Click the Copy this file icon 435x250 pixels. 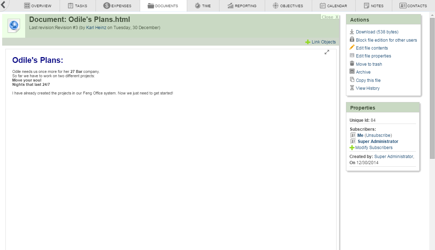(352, 80)
